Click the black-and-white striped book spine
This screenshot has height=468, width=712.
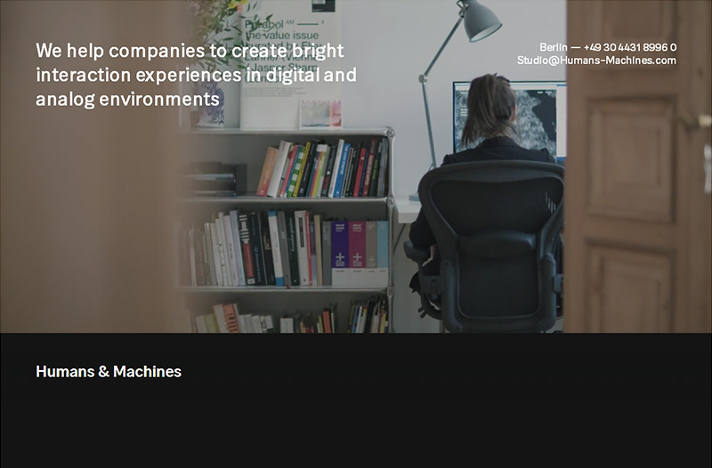coord(246,249)
